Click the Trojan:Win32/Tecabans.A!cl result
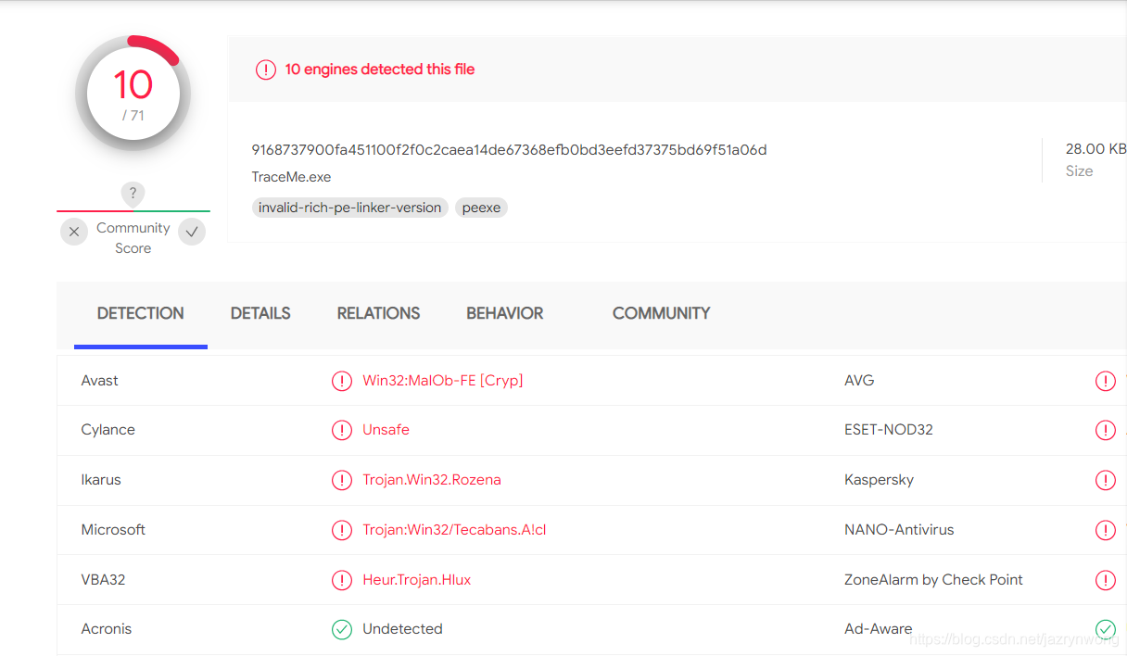 [454, 530]
